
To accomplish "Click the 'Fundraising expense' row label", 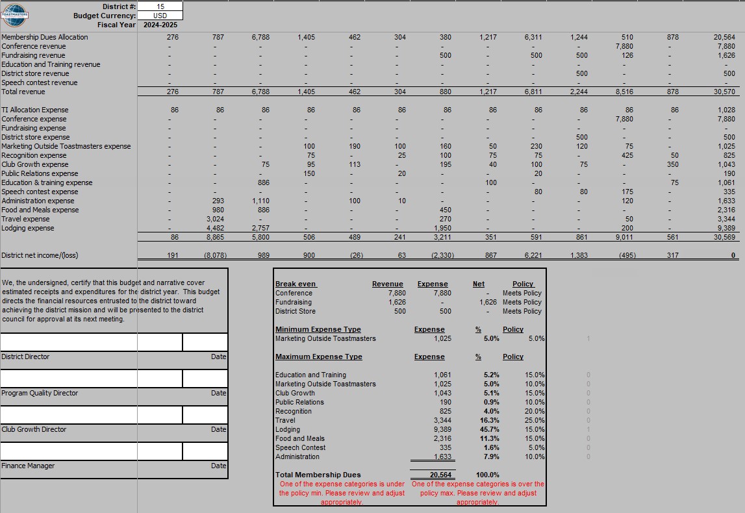I will pyautogui.click(x=34, y=128).
